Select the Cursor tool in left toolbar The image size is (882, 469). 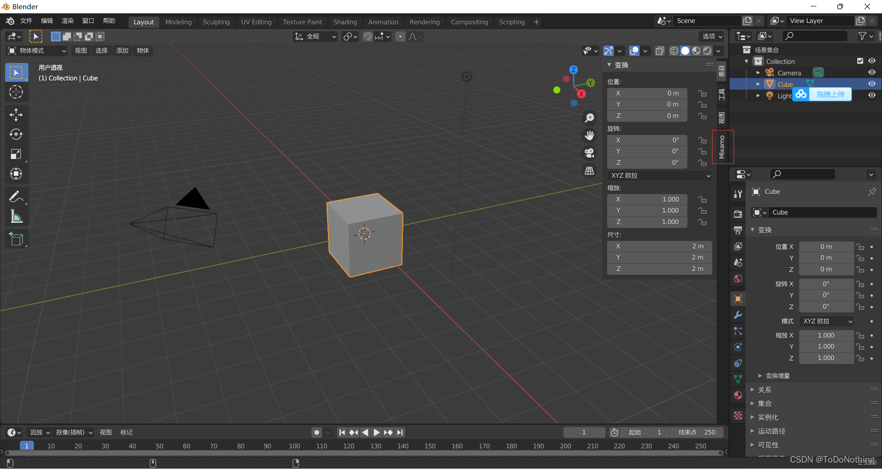pyautogui.click(x=16, y=92)
